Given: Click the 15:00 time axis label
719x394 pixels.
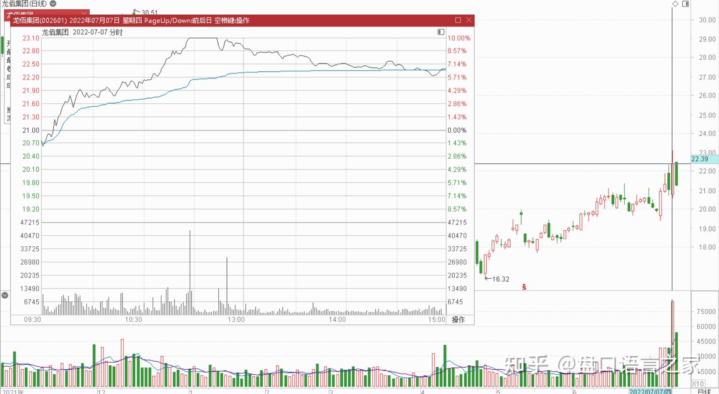Looking at the screenshot, I should 437,319.
